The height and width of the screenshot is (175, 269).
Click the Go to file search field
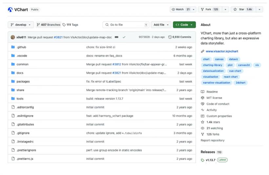pyautogui.click(x=126, y=25)
